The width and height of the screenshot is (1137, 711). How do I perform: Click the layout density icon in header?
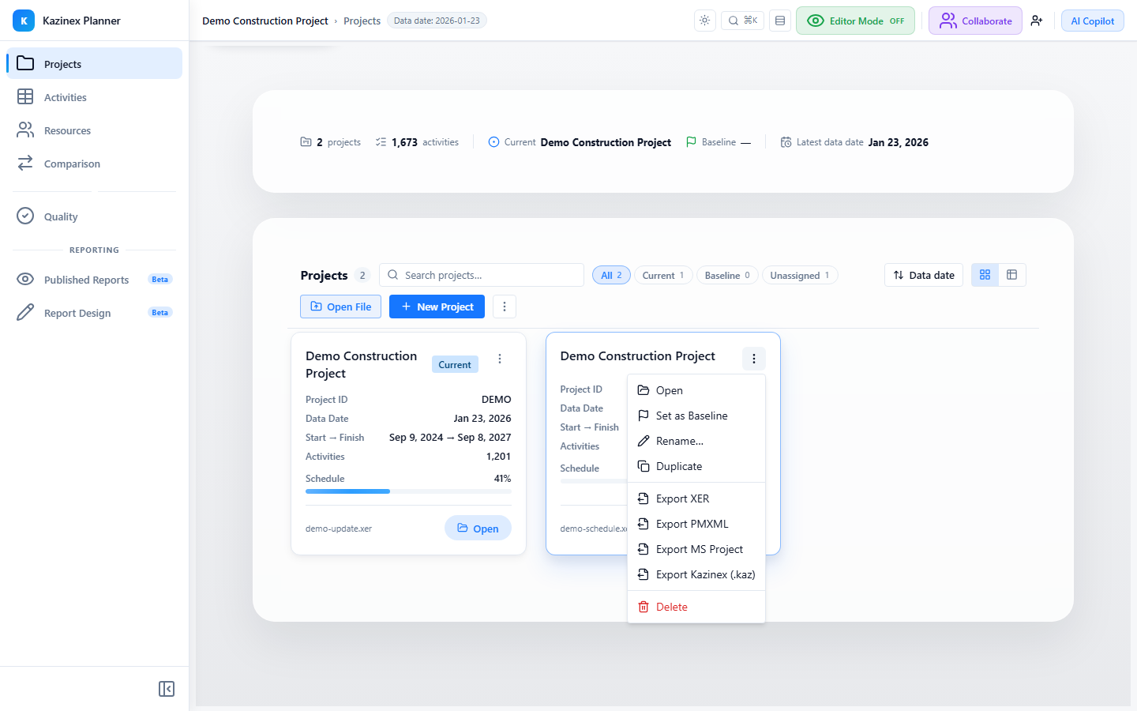[780, 21]
